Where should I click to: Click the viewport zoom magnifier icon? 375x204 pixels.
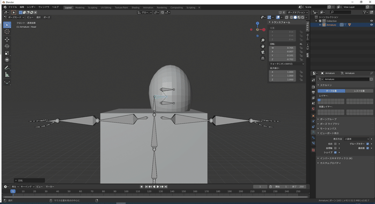pos(262,40)
